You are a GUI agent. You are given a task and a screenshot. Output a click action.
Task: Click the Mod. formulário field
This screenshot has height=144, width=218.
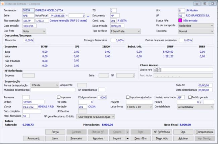(x=26, y=116)
